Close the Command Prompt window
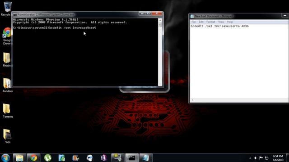The width and height of the screenshot is (289, 162). (157, 13)
